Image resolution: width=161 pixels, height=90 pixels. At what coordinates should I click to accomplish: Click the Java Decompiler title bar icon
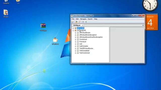tap(72, 16)
